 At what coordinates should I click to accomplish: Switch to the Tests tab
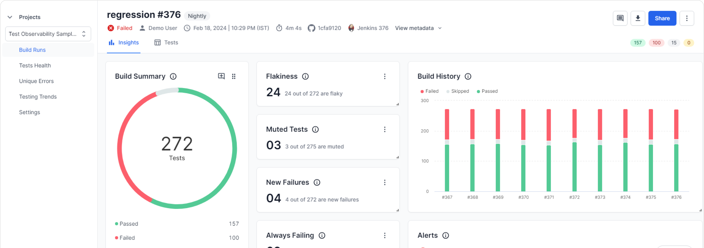[x=166, y=42]
